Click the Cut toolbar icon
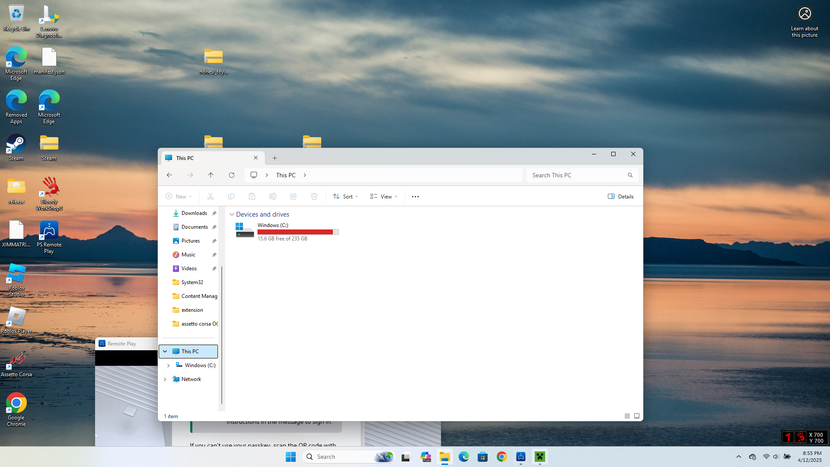Viewport: 830px width, 467px height. [211, 196]
